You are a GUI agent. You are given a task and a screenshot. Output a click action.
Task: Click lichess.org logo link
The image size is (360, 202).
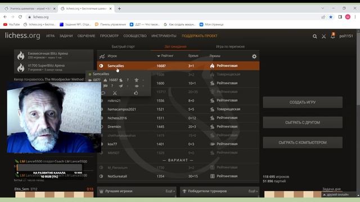pos(22,36)
